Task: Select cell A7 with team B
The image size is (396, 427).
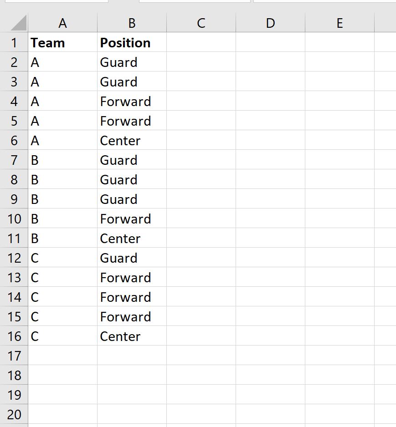Action: click(63, 160)
